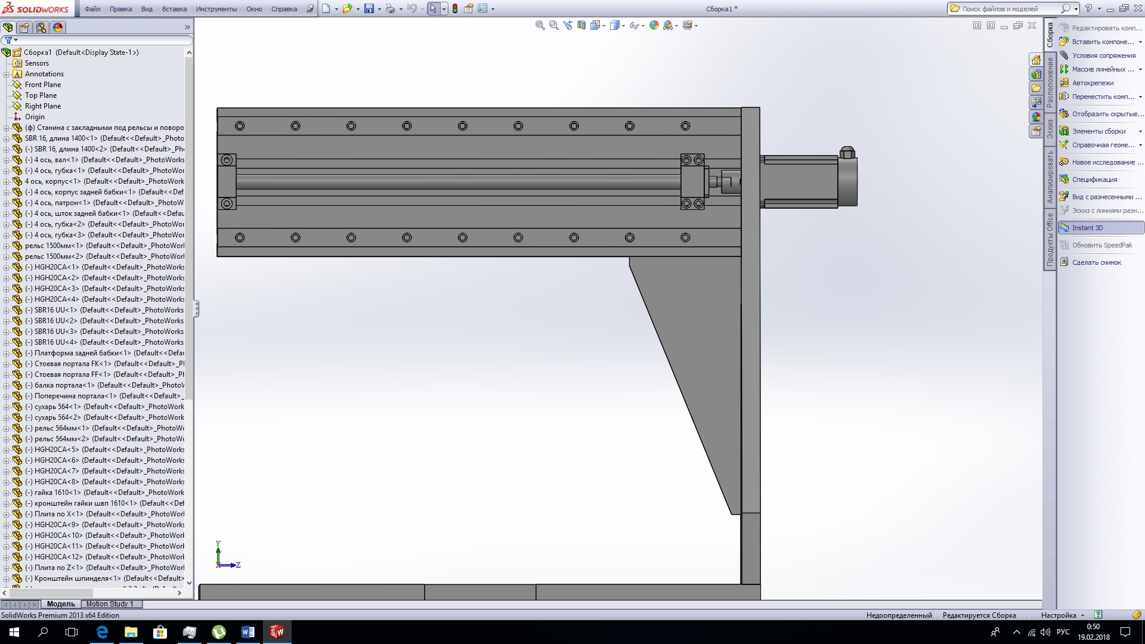Toggle the selection arrow tool
The height and width of the screenshot is (644, 1145).
pos(433,8)
